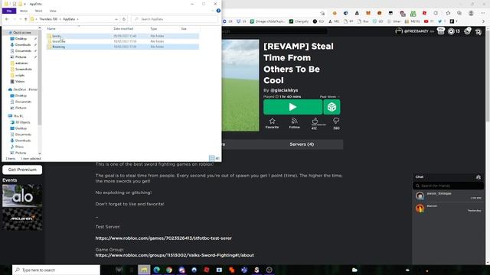This screenshot has height=275, width=490.
Task: Click the Type here to search box
Action: [x=56, y=270]
